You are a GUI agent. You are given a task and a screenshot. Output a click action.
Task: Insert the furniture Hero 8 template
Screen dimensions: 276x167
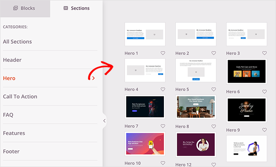pyautogui.click(x=196, y=107)
